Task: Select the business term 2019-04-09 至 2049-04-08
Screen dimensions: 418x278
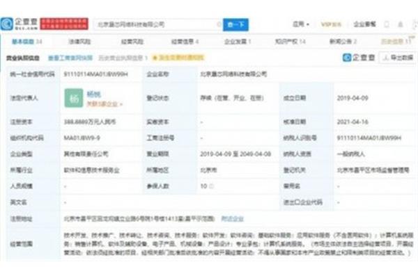Action: point(235,154)
